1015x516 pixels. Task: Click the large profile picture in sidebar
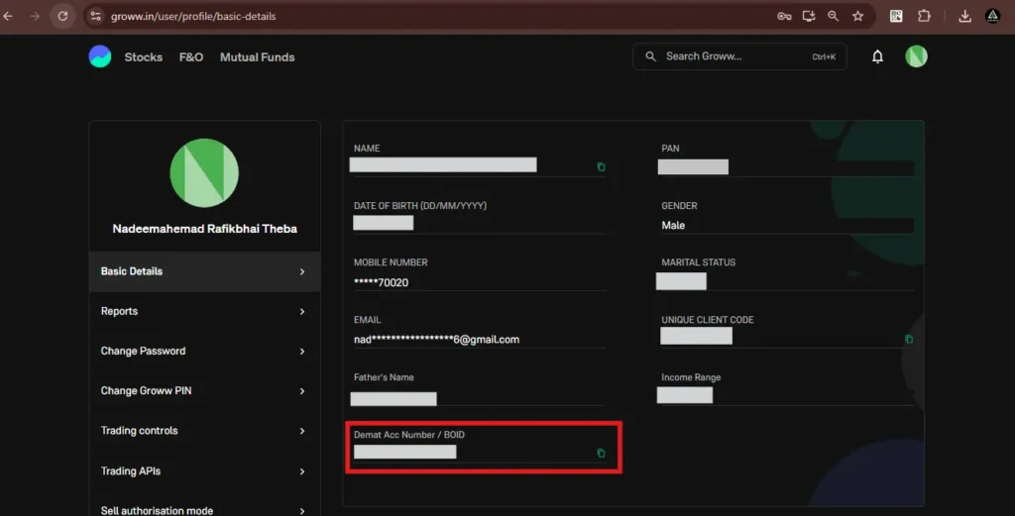(x=204, y=172)
